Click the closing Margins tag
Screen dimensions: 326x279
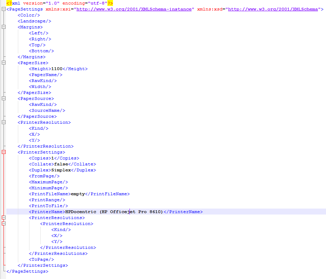(32, 57)
